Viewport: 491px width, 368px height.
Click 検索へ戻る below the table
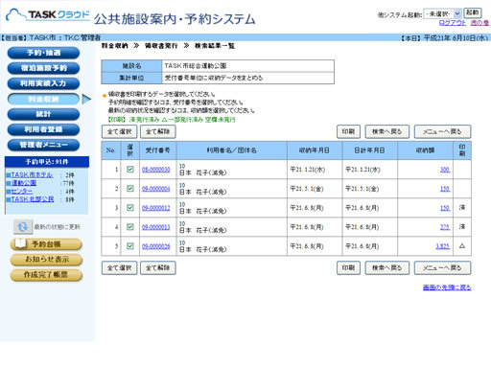click(387, 267)
